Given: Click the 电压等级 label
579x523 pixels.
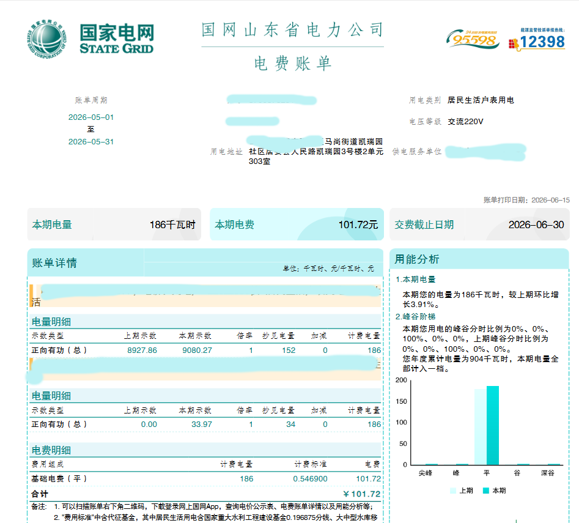Looking at the screenshot, I should [x=425, y=122].
